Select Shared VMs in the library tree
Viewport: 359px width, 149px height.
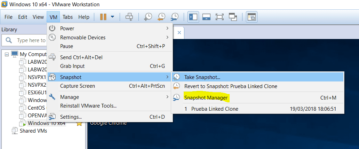(33, 131)
